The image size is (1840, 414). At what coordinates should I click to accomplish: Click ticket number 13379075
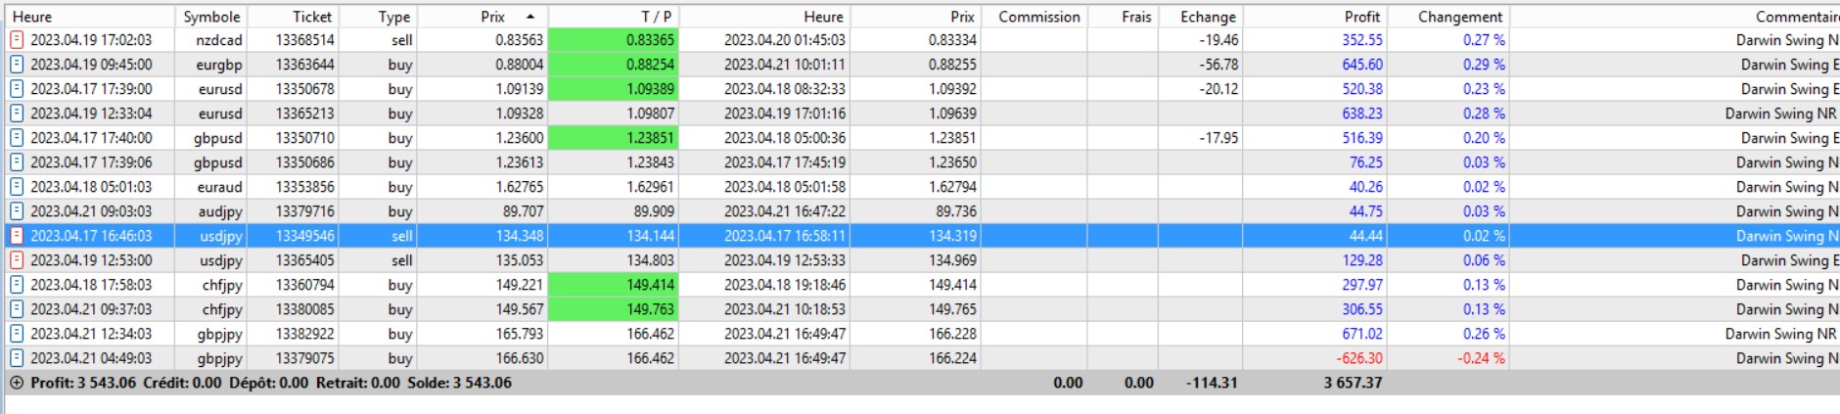pyautogui.click(x=305, y=358)
